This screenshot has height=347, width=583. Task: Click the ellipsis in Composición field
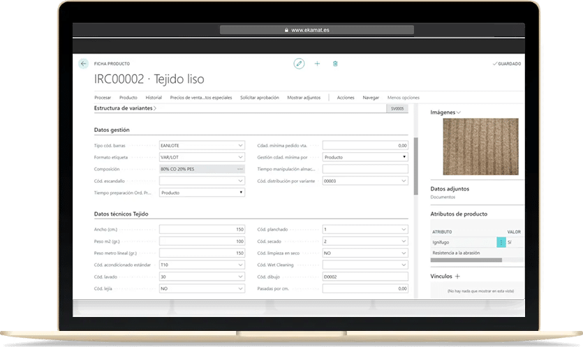click(x=239, y=169)
